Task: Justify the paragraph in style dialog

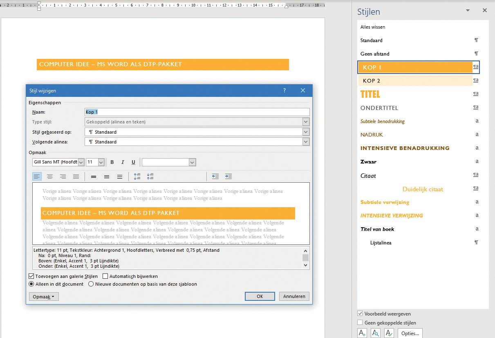Action: coord(76,177)
